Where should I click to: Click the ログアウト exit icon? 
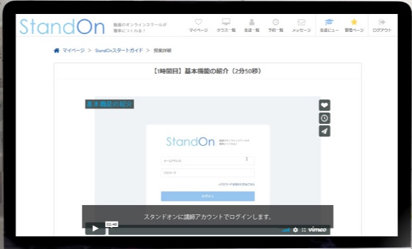coord(382,25)
